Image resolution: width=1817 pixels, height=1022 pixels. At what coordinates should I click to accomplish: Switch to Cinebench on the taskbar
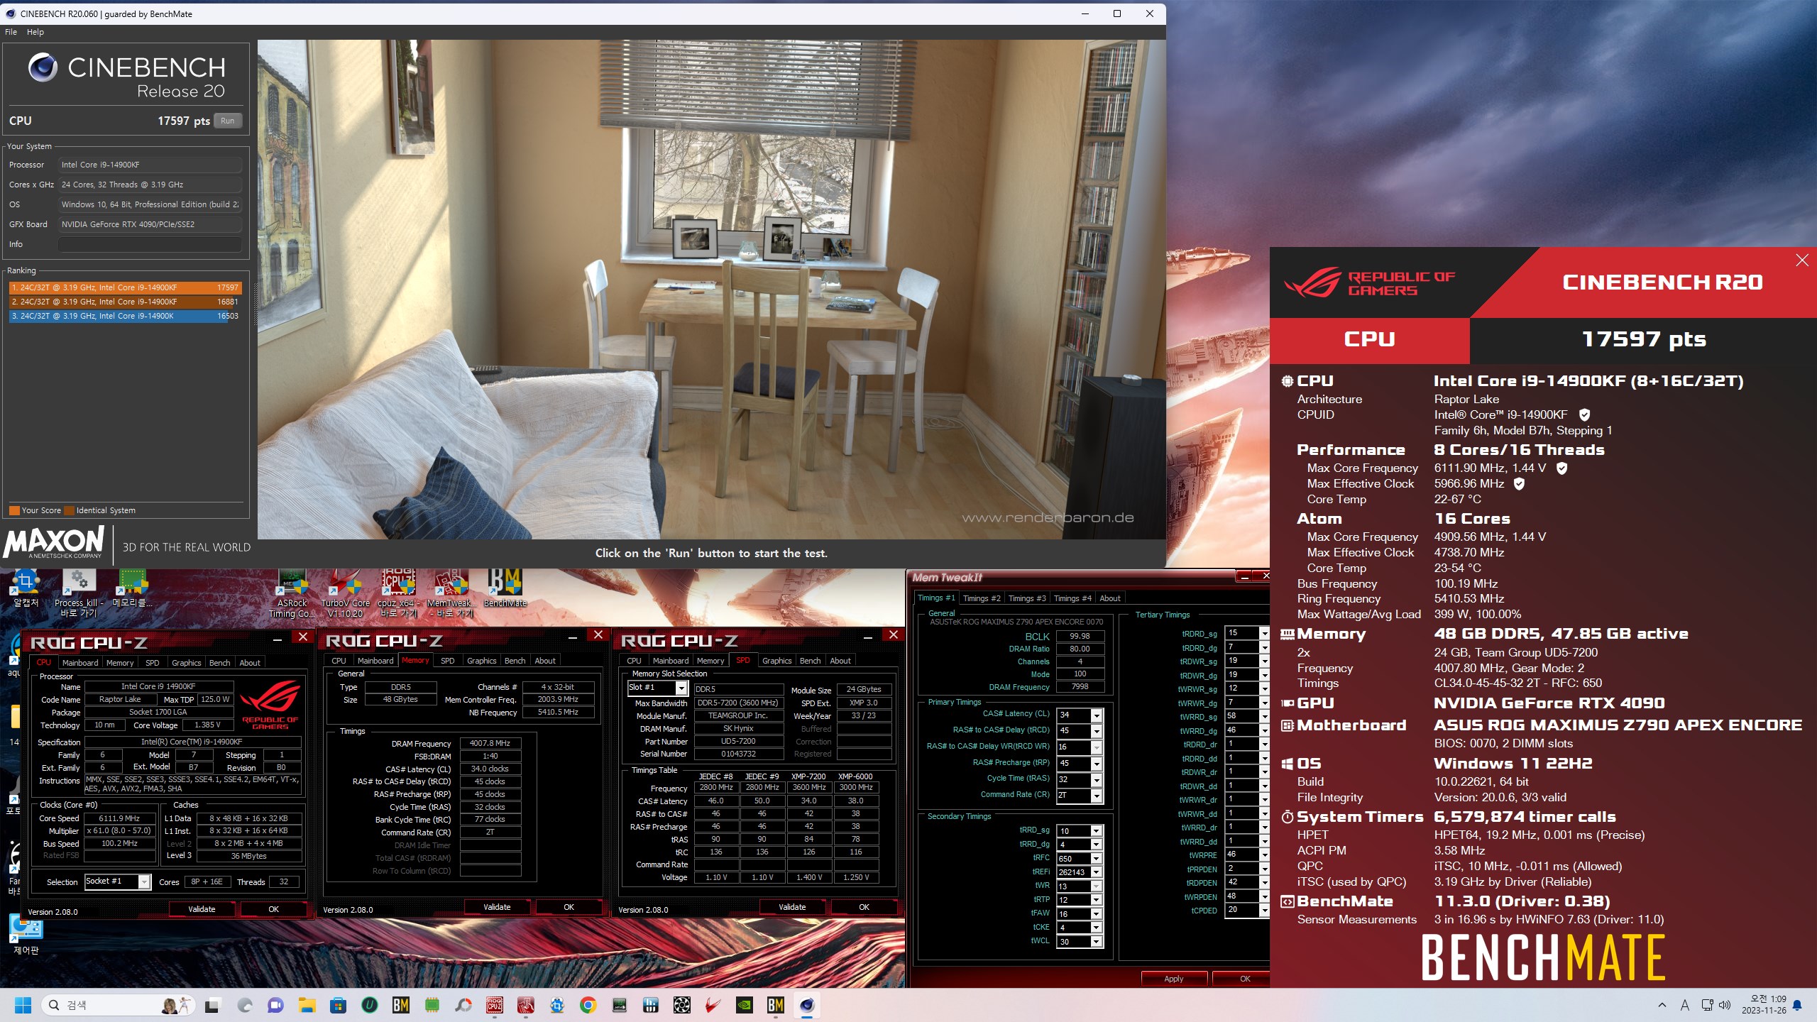(x=806, y=1005)
